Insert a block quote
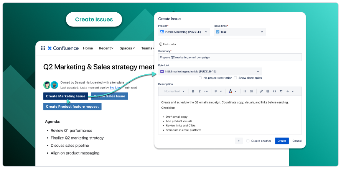The image size is (341, 169). click(x=281, y=91)
